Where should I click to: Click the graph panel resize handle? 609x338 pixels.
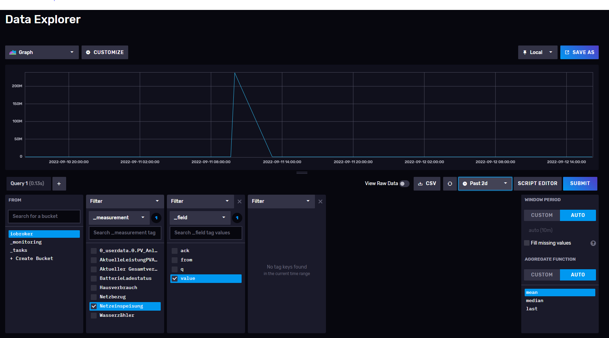point(302,173)
